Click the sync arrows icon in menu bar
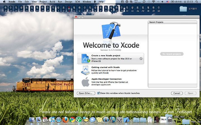 point(144,2)
